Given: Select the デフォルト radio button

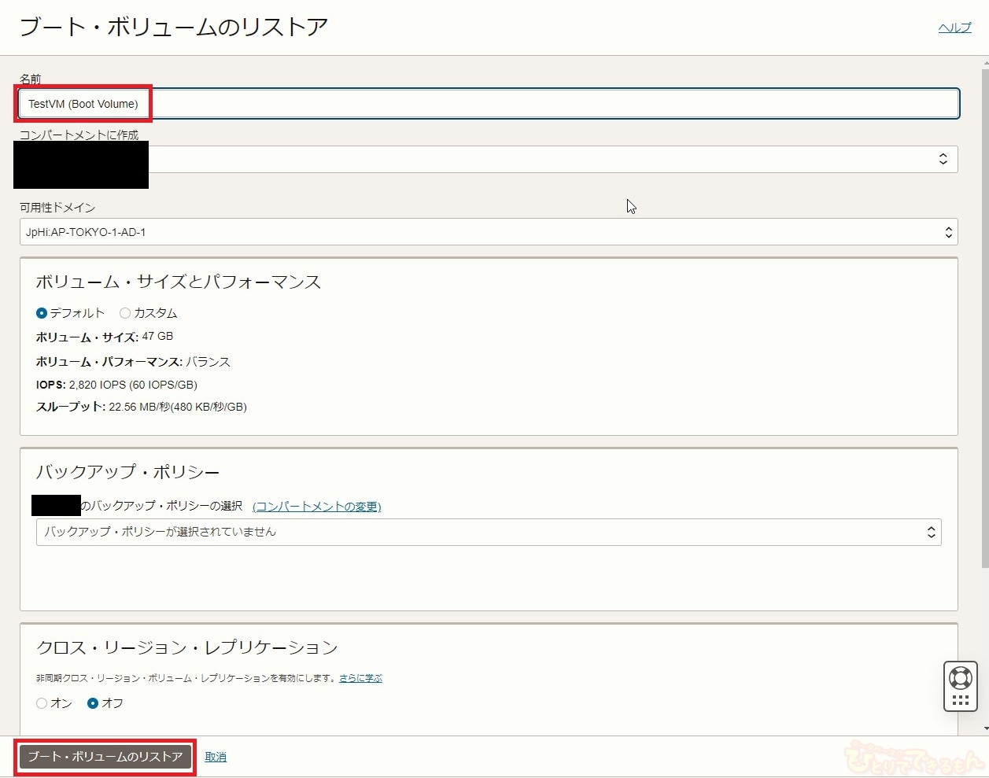Looking at the screenshot, I should coord(42,313).
